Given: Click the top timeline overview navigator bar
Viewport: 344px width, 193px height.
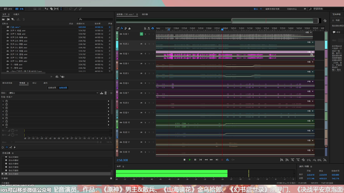Looking at the screenshot, I should (x=217, y=21).
